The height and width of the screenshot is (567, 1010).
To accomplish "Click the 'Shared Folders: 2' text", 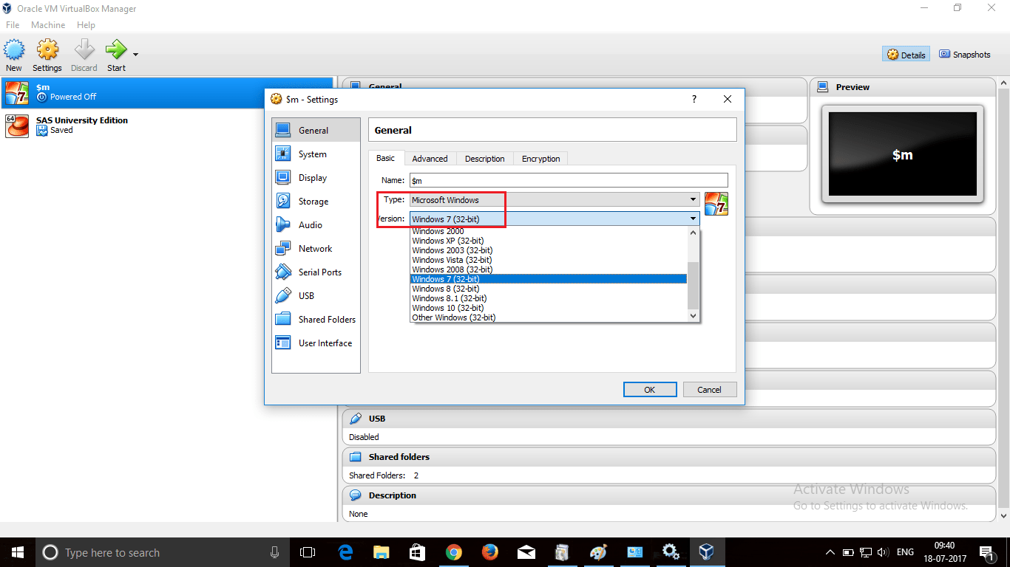I will tap(384, 475).
